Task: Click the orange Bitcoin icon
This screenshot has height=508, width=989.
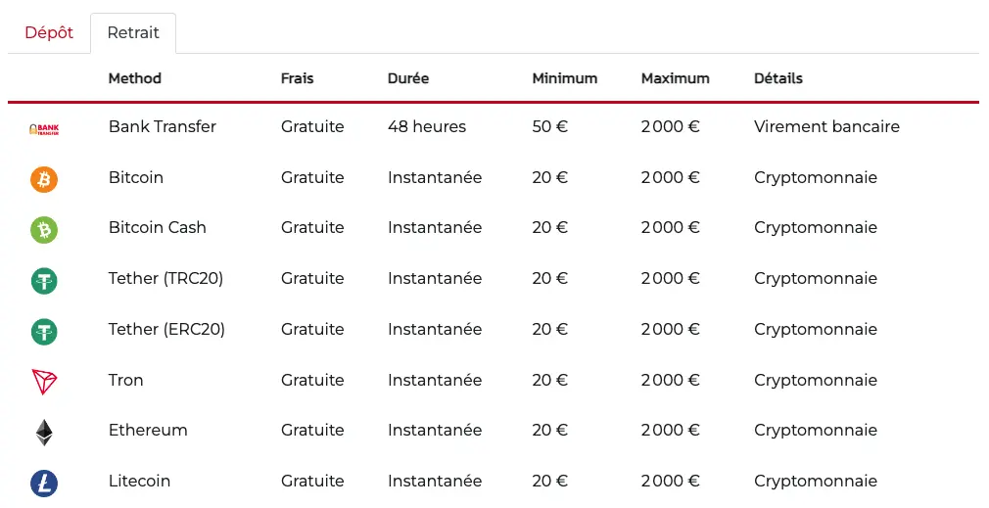Action: coord(44,179)
